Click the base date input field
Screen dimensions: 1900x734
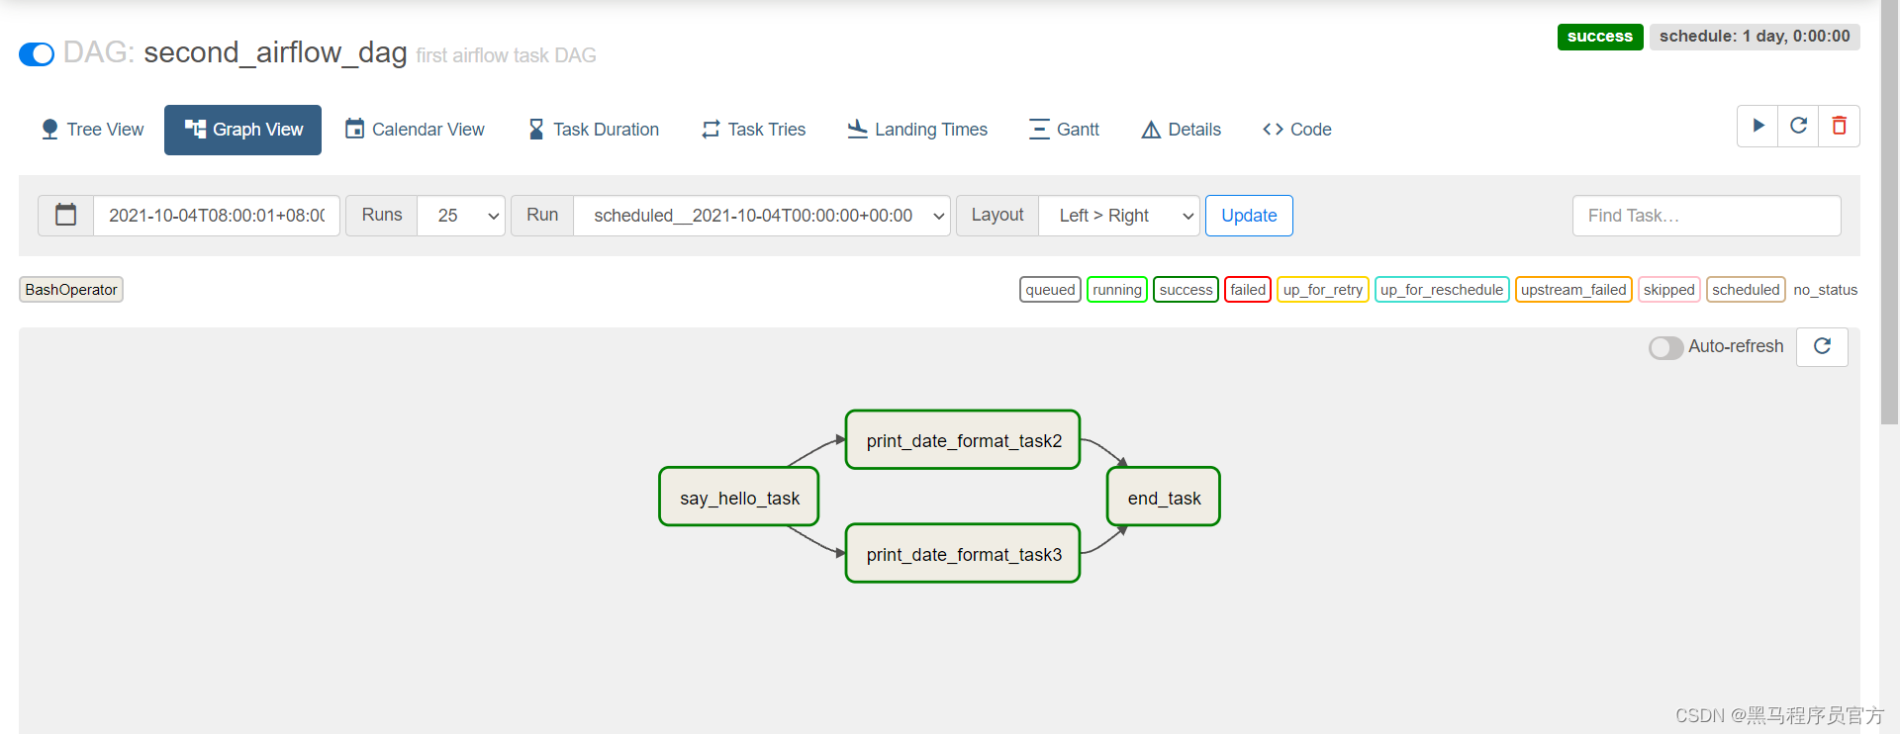[217, 216]
